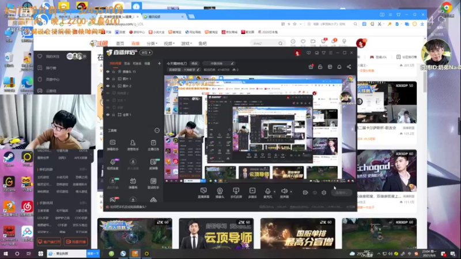
Task: Edit the stream title pencil 中路杀神
Action: click(x=232, y=63)
